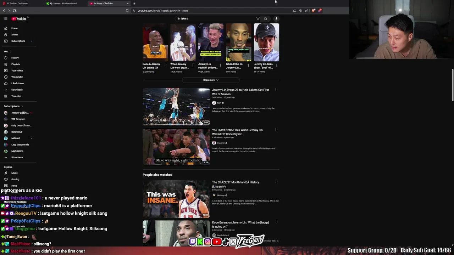Open options for 'Kobe & Jeremy Lin drama' short

(165, 66)
